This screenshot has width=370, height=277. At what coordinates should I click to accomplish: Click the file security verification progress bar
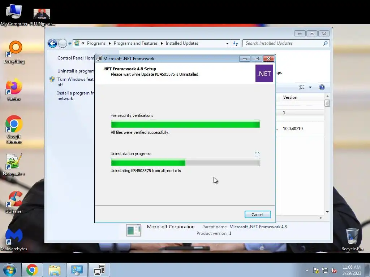[185, 124]
